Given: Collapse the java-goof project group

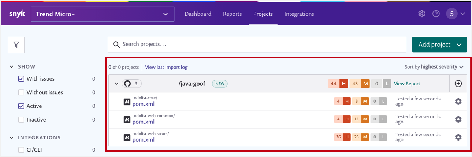Looking at the screenshot, I should point(117,84).
